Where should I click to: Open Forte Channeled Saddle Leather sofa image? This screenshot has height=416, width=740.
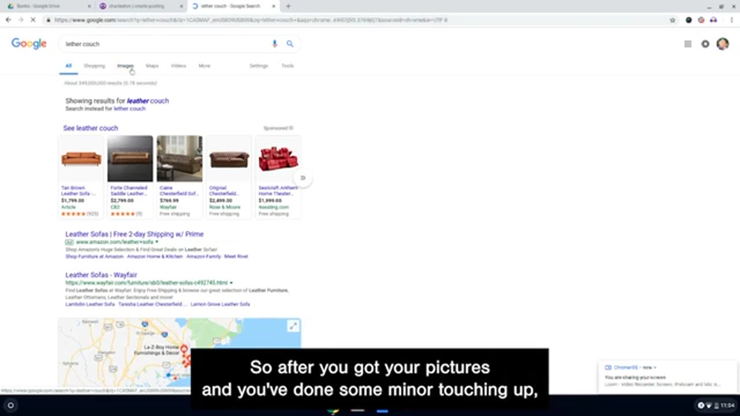pyautogui.click(x=130, y=159)
